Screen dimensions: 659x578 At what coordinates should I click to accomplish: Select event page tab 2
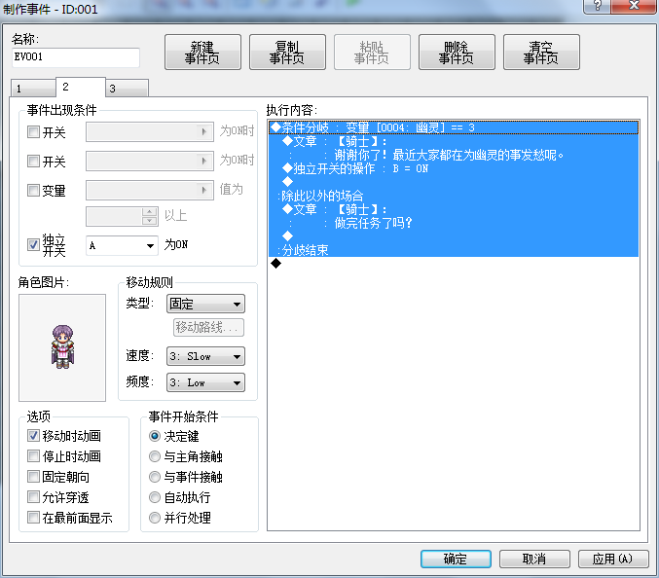click(x=80, y=87)
